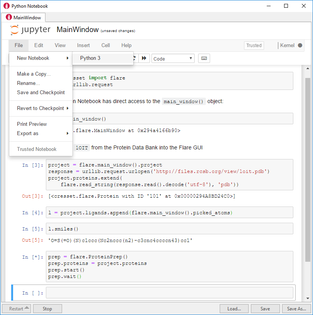Screen dimensions: 313x315
Task: Open the keyboard command palette icon
Action: pos(204,58)
